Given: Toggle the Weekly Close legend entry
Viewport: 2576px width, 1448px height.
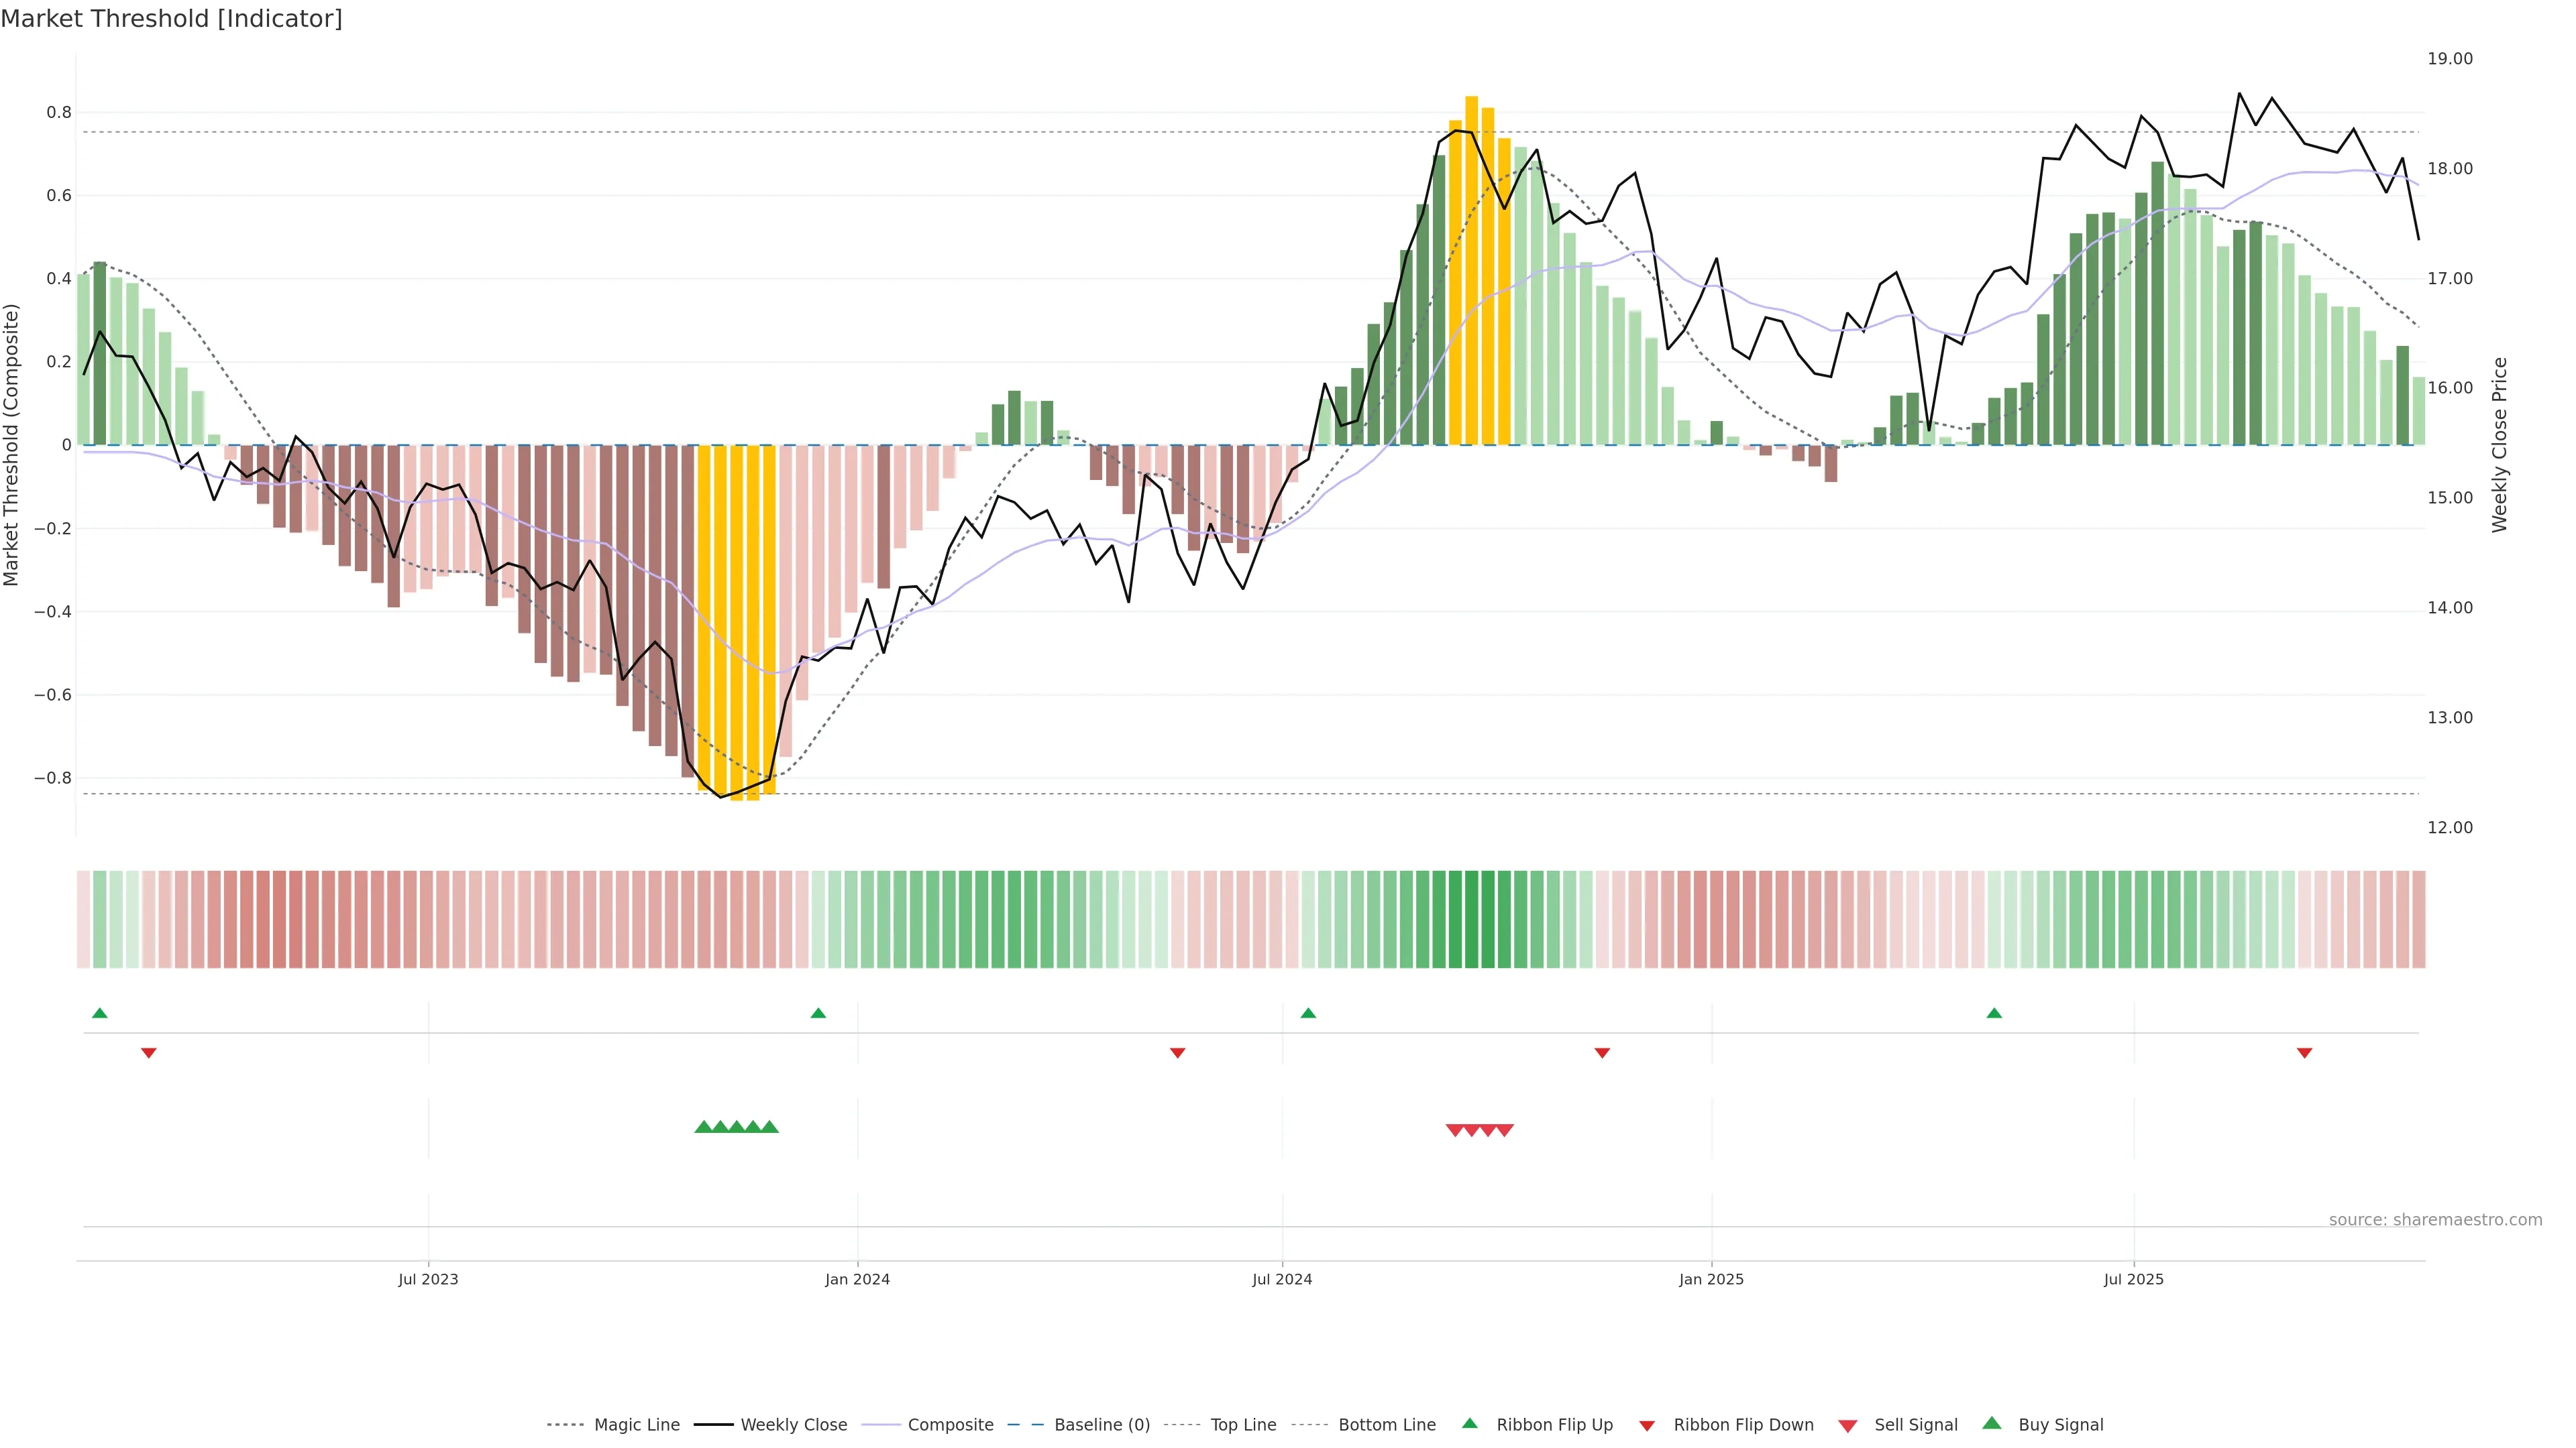Looking at the screenshot, I should (793, 1425).
